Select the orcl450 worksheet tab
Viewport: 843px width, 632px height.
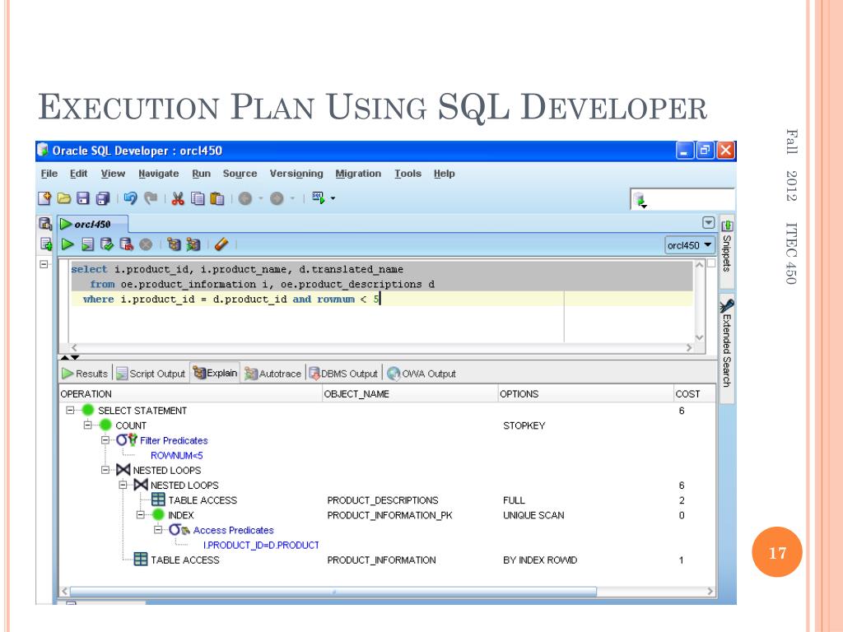(x=92, y=224)
